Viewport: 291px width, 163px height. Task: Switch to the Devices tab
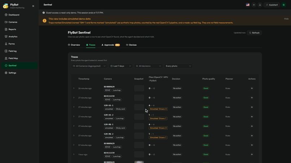(131, 45)
